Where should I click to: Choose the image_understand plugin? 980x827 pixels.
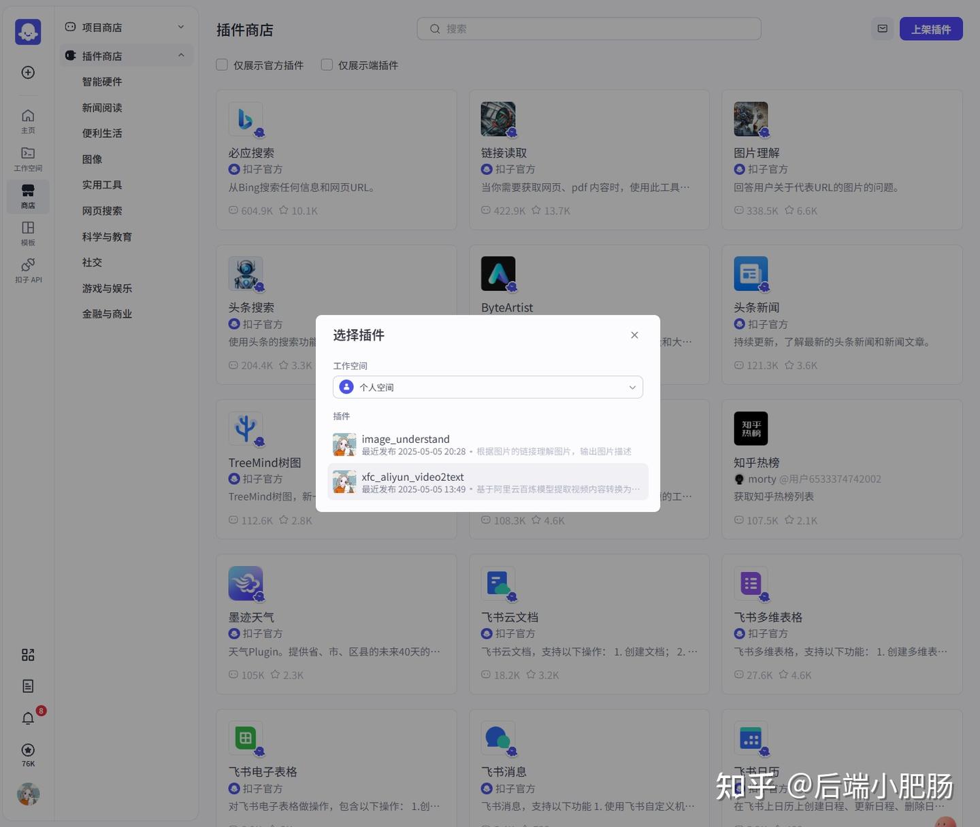pyautogui.click(x=488, y=445)
